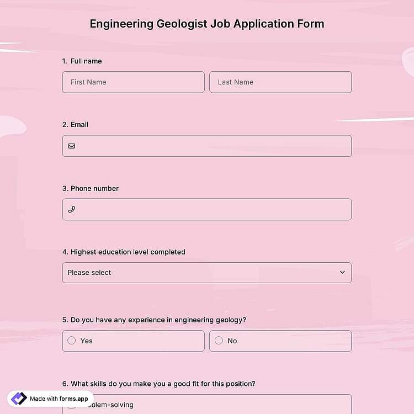414x414 pixels.
Task: Select the Yes radio button
Action: [x=72, y=341]
